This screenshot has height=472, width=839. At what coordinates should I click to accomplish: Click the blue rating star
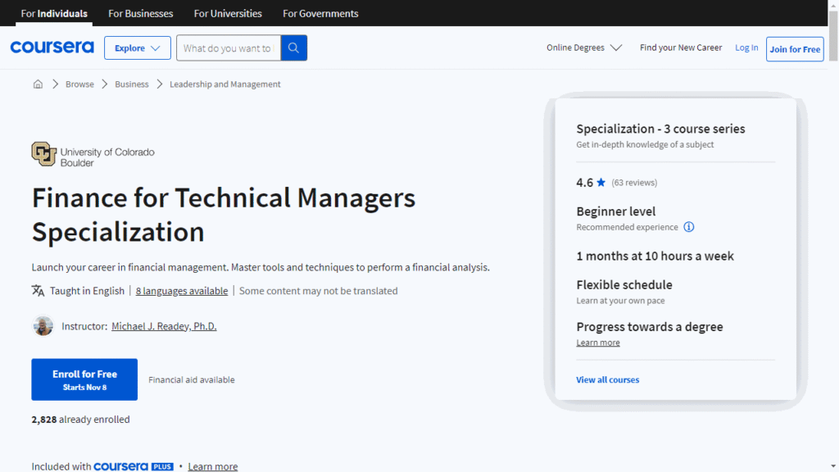(x=601, y=183)
